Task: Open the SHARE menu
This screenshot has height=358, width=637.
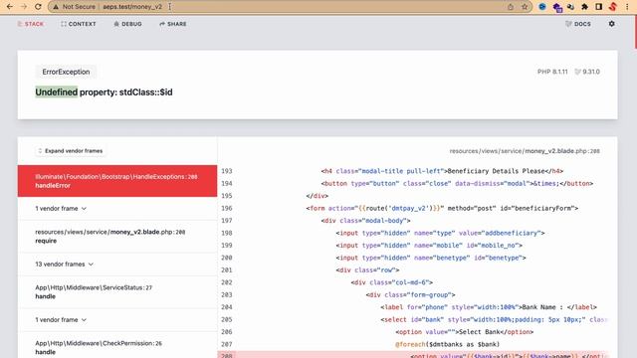Action: (x=172, y=24)
